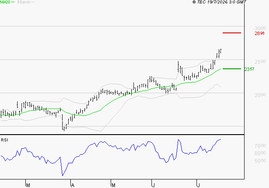This screenshot has height=188, width=269.
Task: Click the 3000 price axis label
Action: click(260, 28)
